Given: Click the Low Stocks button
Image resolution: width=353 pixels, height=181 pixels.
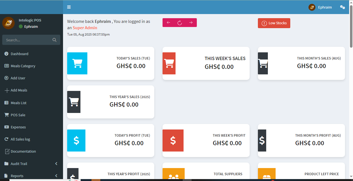Looking at the screenshot, I should 274,23.
